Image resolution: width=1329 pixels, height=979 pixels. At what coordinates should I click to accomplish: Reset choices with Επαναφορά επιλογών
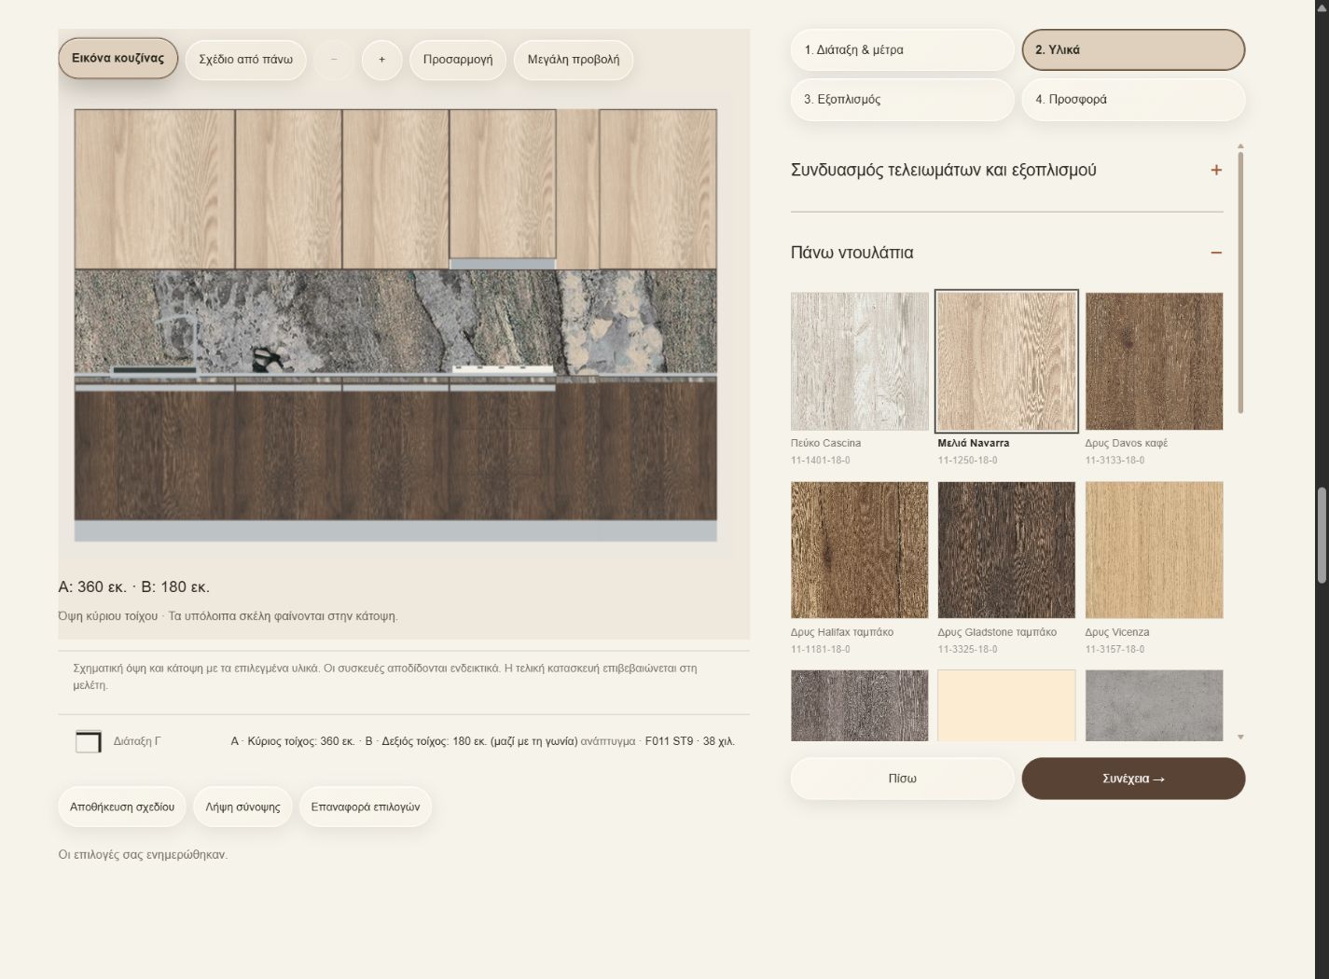pos(366,807)
